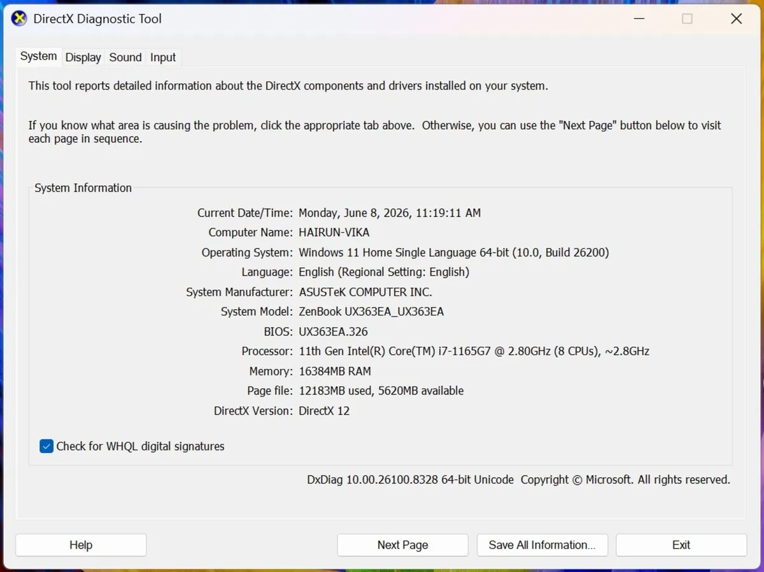Image resolution: width=764 pixels, height=572 pixels.
Task: Click the DxDiag version copyright text
Action: pyautogui.click(x=518, y=479)
